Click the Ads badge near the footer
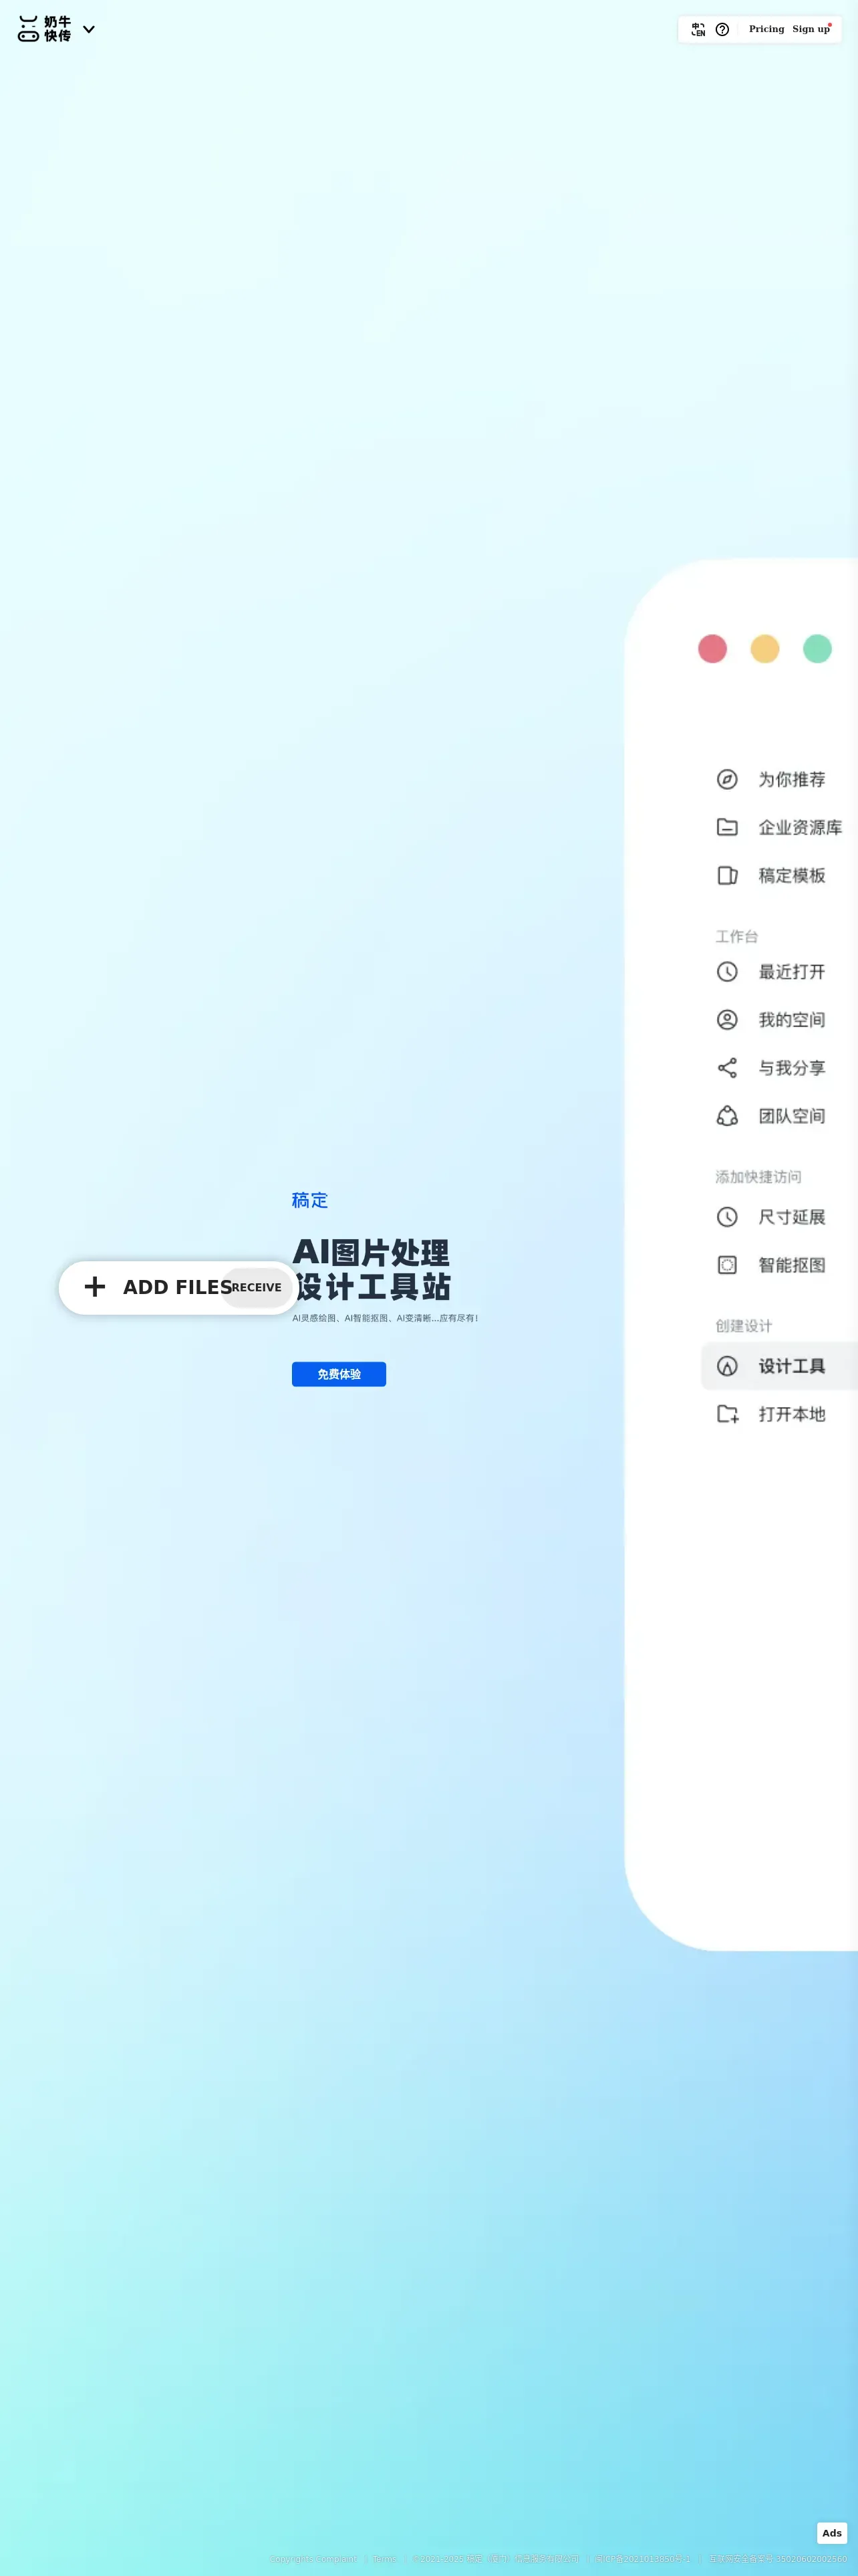The height and width of the screenshot is (2576, 858). click(831, 2532)
